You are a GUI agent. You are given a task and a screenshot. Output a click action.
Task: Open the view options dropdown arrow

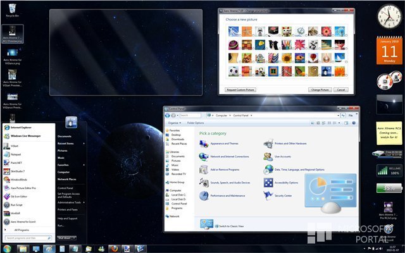point(339,123)
